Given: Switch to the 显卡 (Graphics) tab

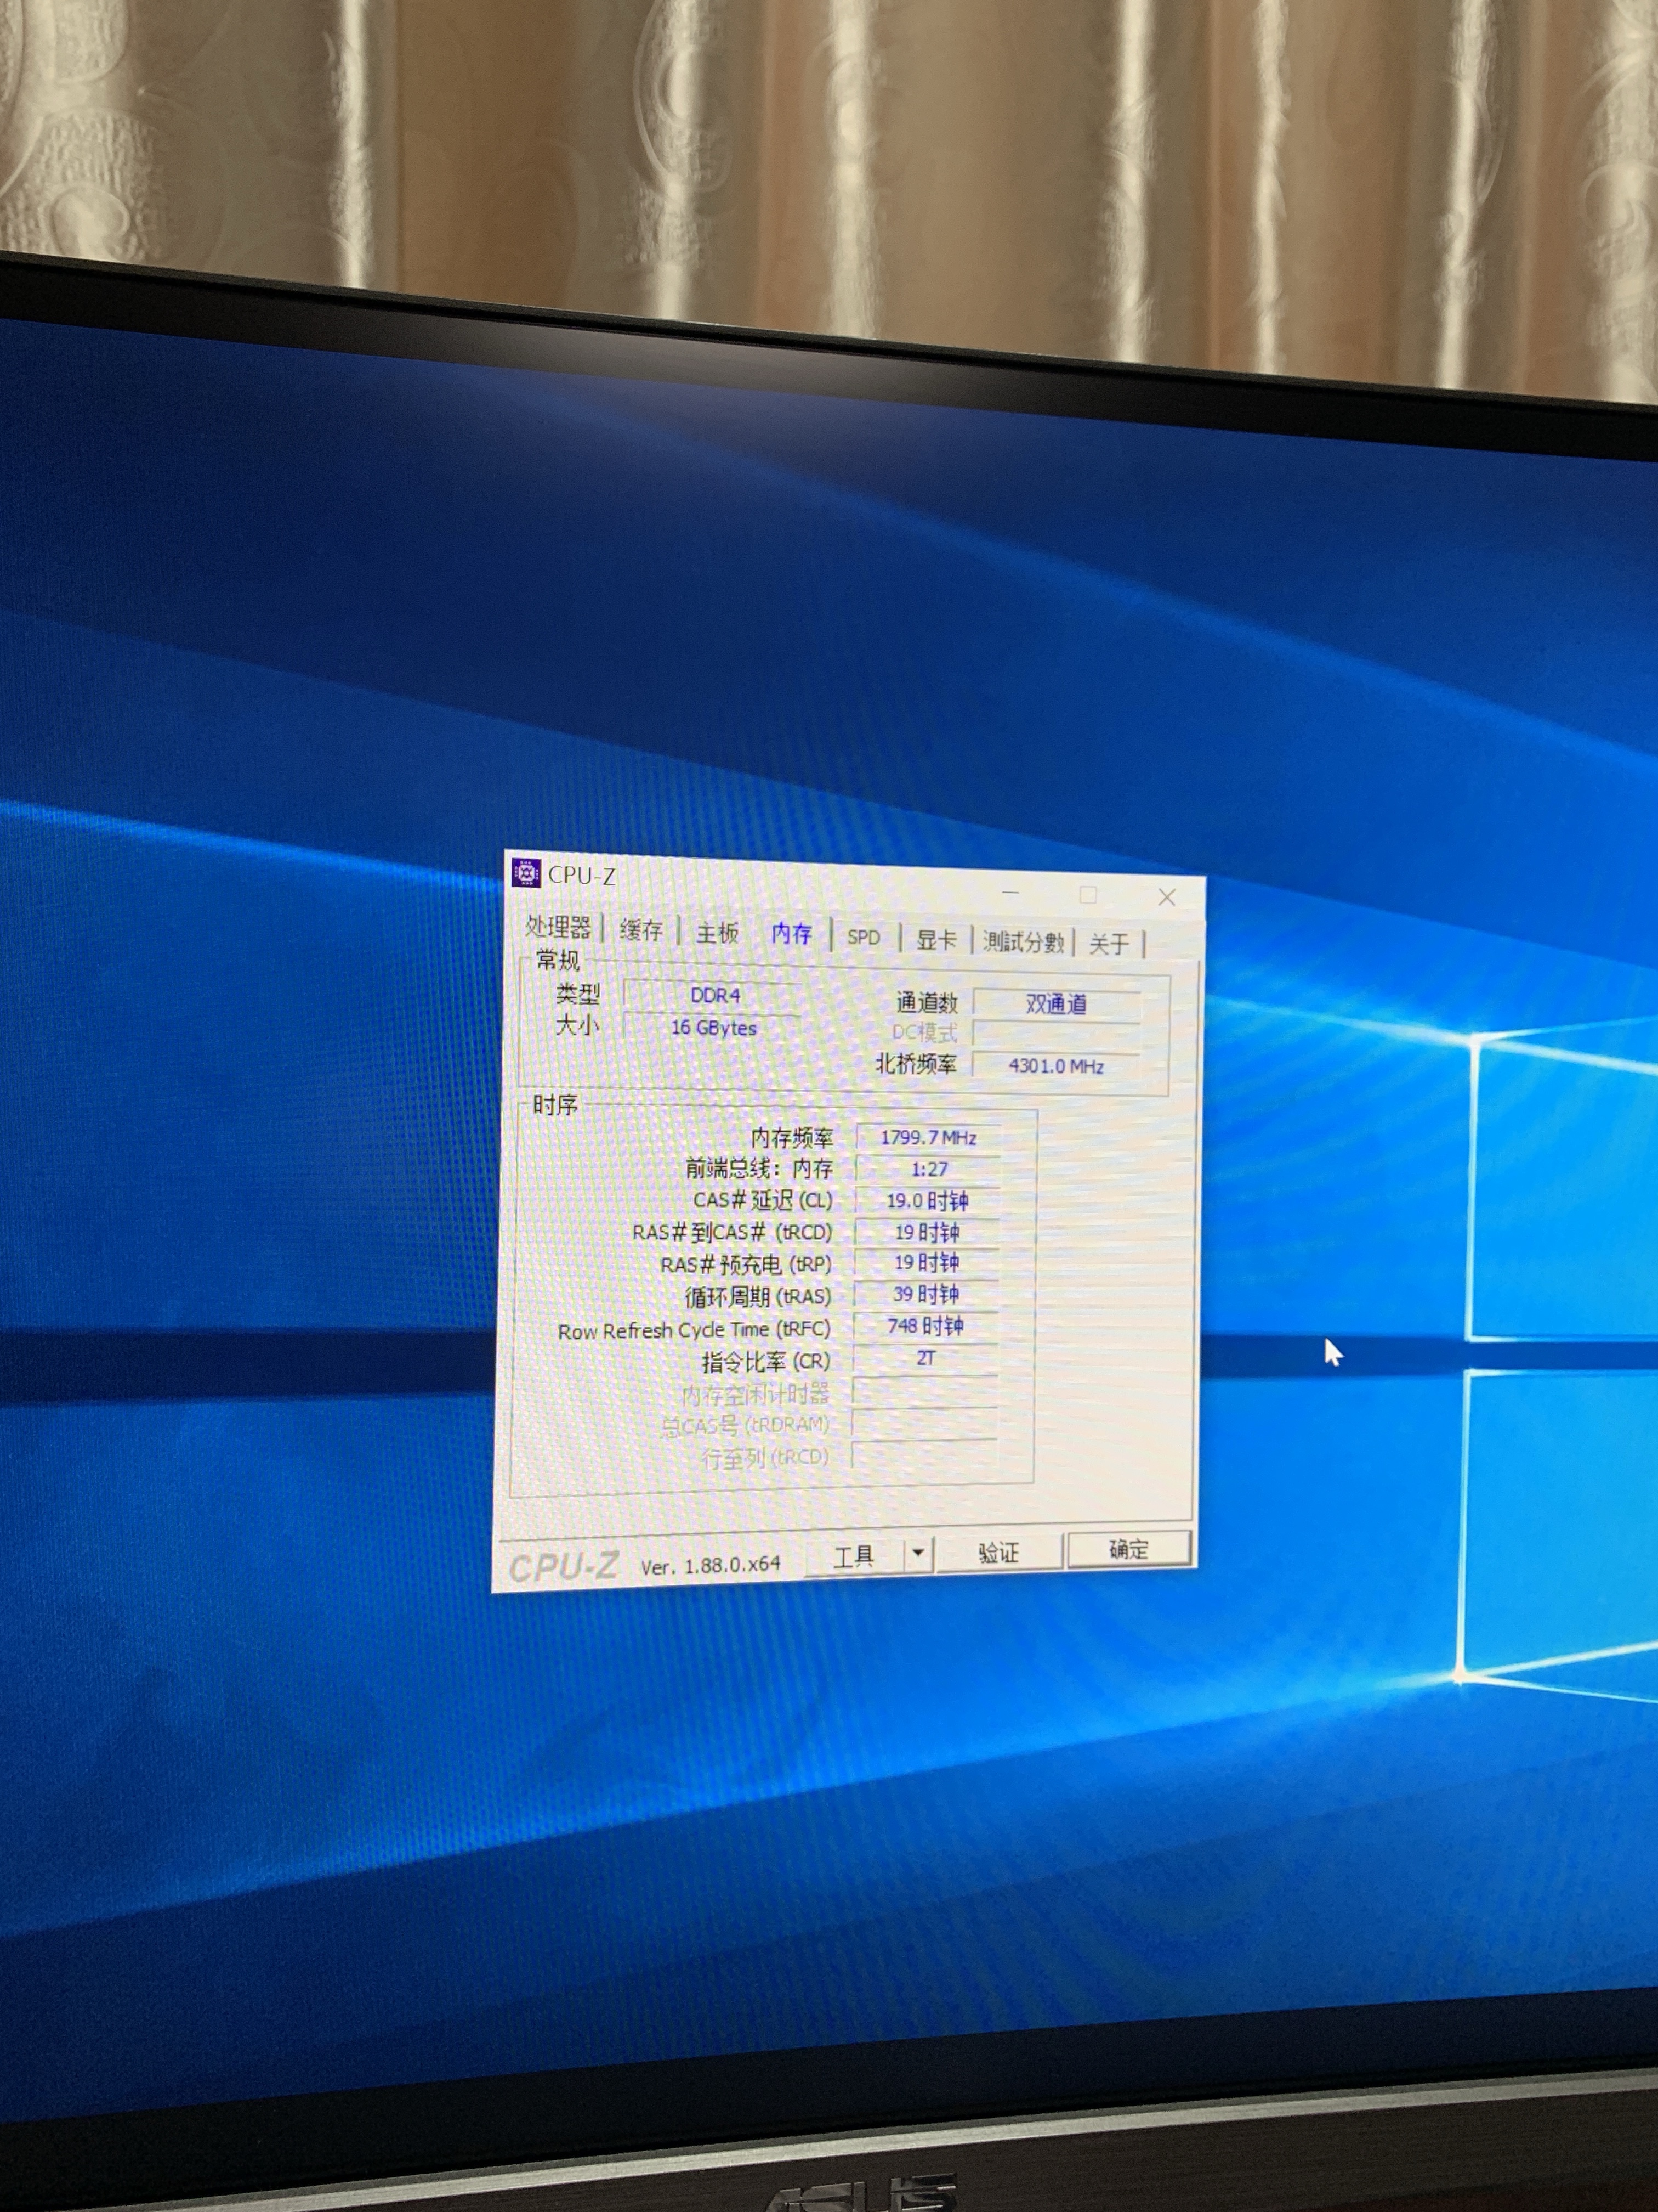Looking at the screenshot, I should click(x=936, y=940).
